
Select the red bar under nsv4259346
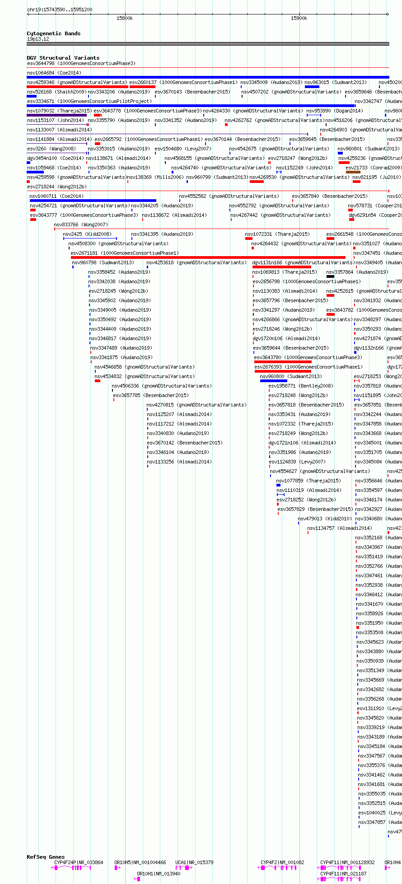tap(77, 87)
